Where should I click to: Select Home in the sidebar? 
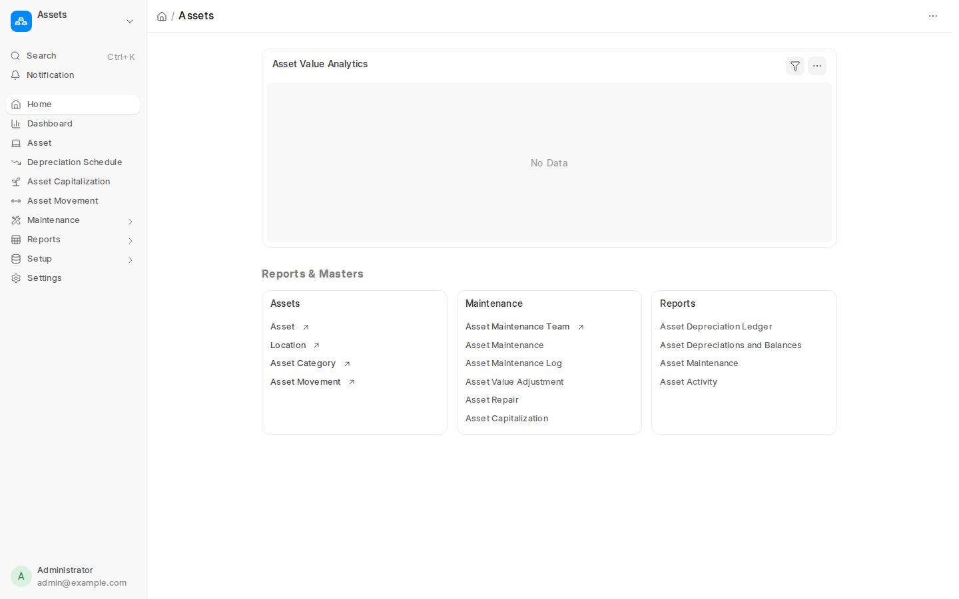click(x=73, y=104)
